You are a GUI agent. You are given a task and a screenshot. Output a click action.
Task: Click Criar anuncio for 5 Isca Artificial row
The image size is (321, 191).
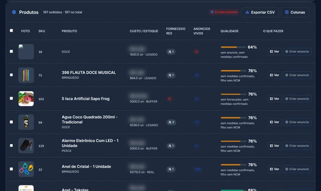297,99
